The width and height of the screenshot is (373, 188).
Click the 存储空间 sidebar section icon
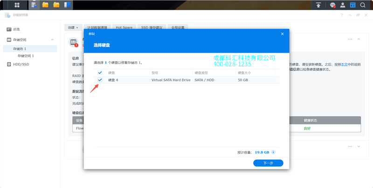point(9,40)
